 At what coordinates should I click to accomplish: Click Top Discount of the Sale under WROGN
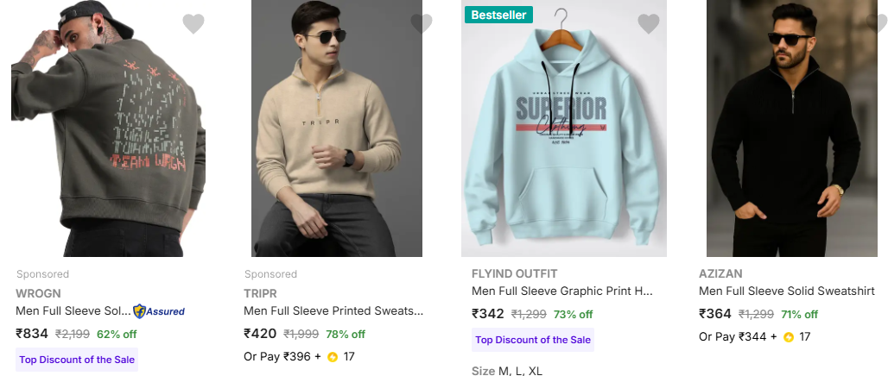pyautogui.click(x=77, y=360)
